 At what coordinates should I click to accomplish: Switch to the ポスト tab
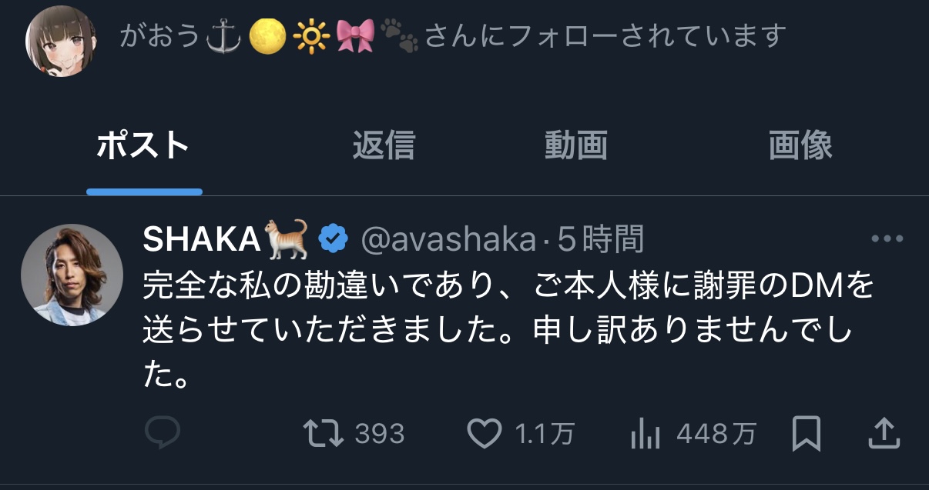click(143, 145)
